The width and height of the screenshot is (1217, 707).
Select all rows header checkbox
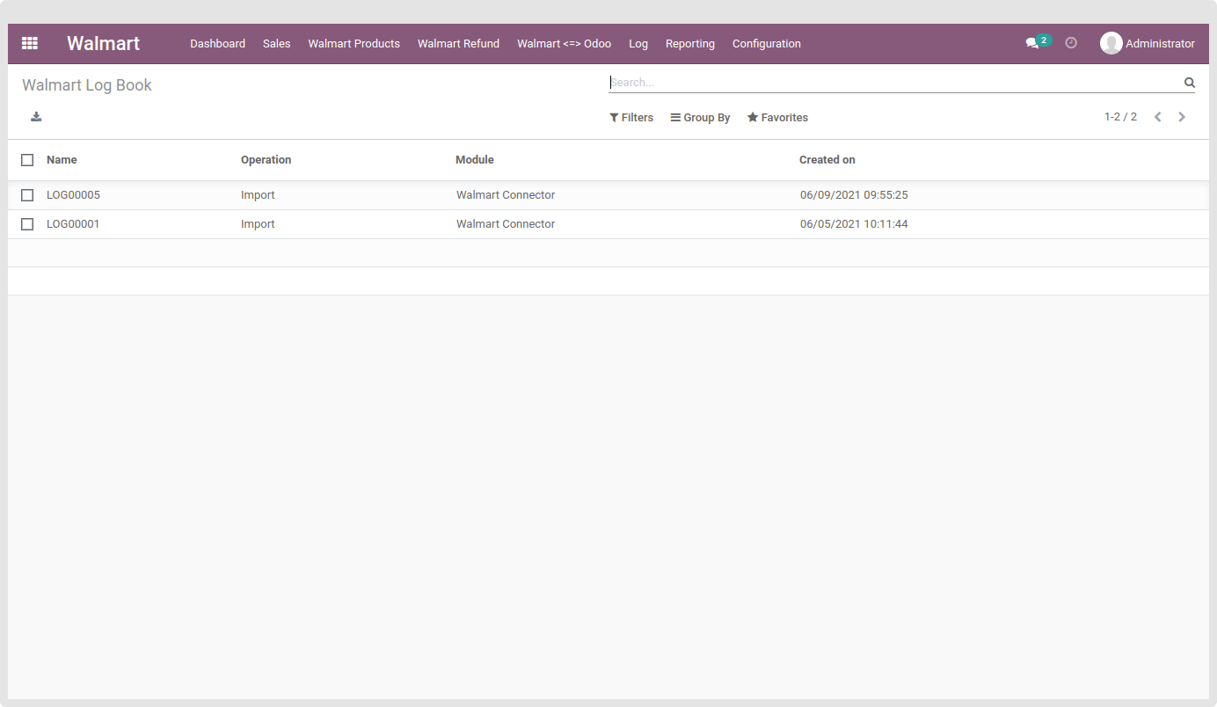coord(27,160)
